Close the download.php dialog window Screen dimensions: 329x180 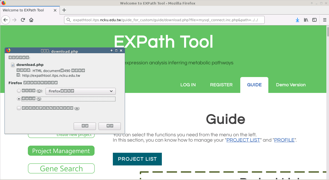tap(121, 51)
